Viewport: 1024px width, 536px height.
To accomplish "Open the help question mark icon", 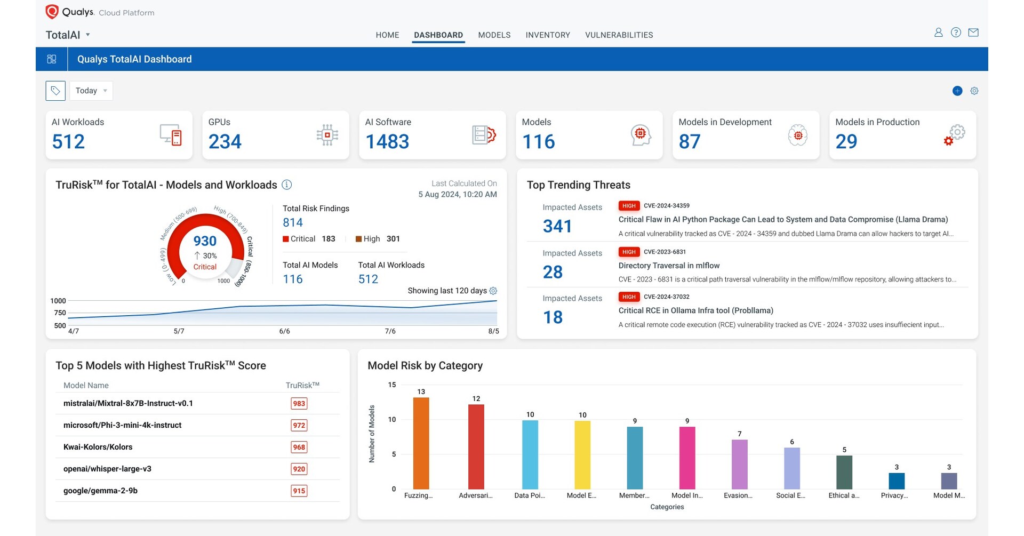I will 956,33.
